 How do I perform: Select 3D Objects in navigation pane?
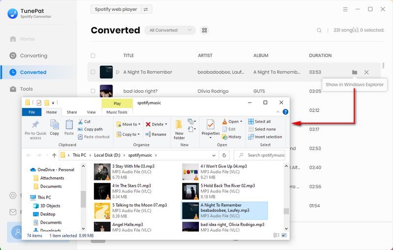[x=47, y=206]
